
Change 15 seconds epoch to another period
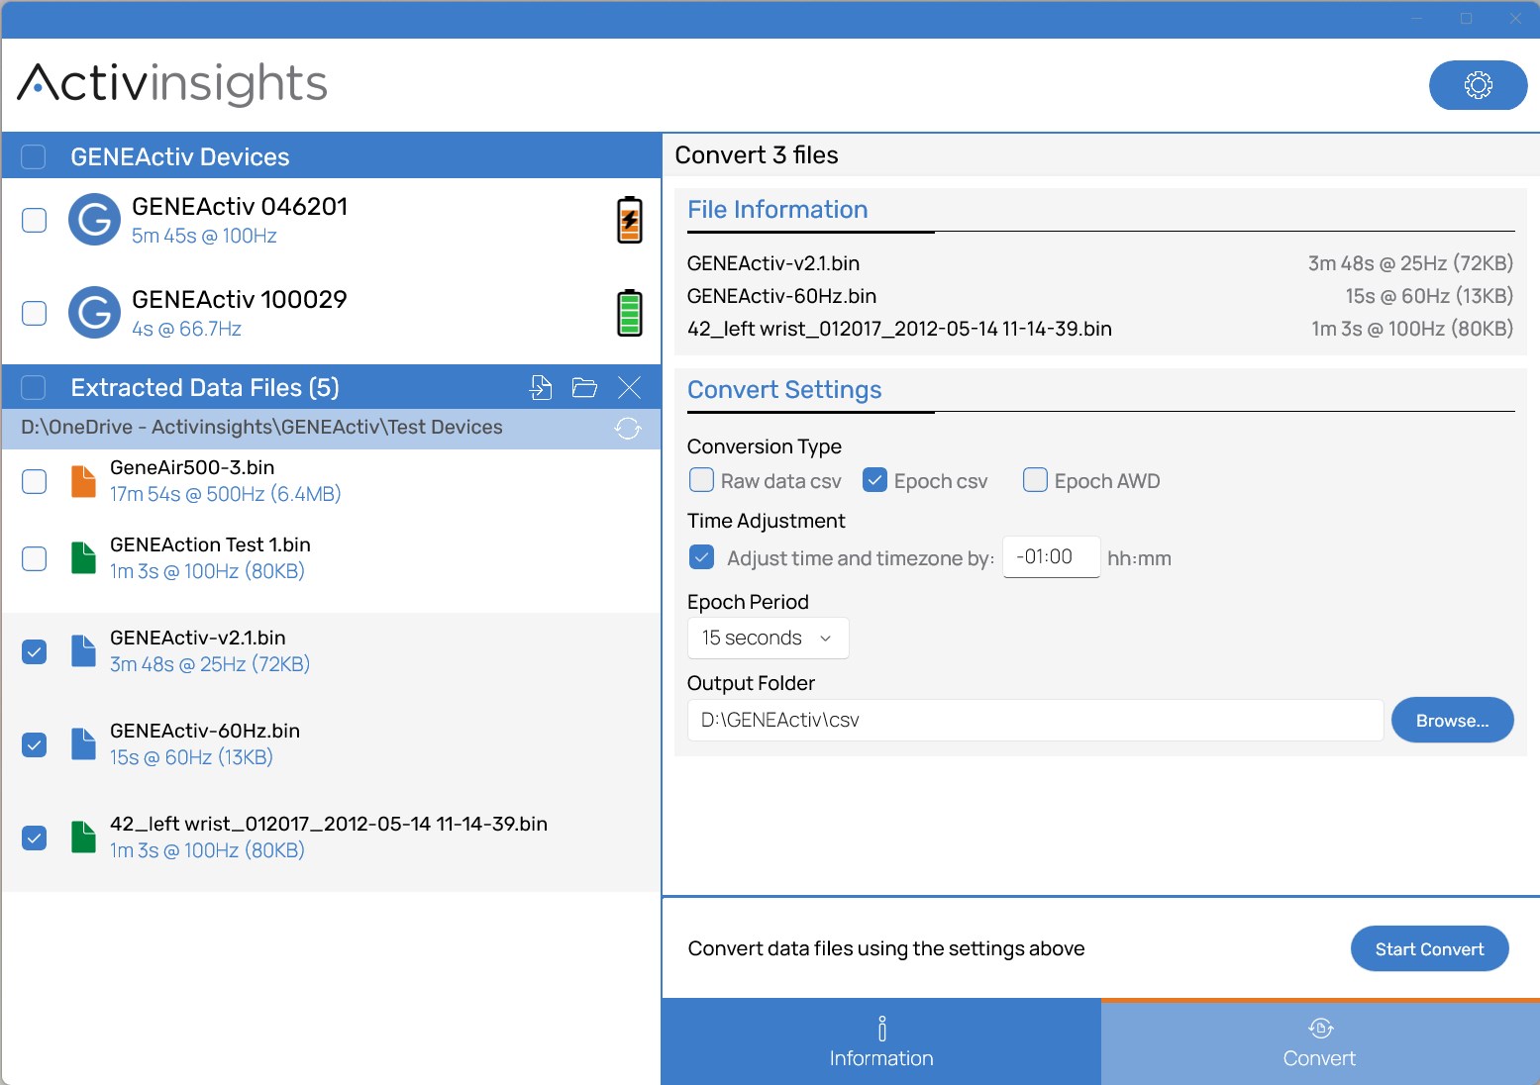point(768,638)
